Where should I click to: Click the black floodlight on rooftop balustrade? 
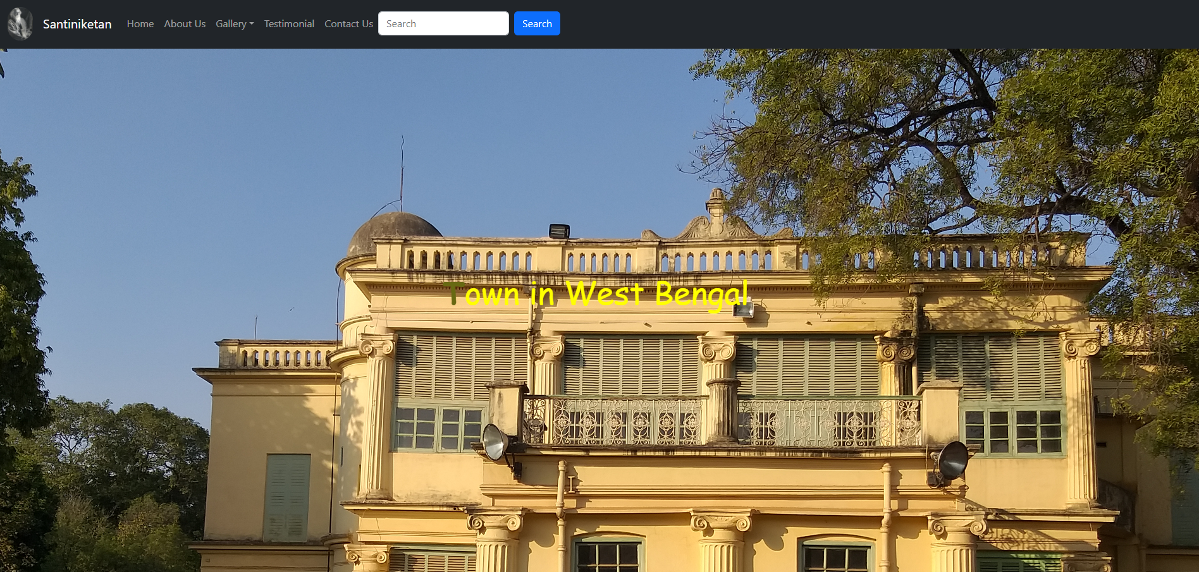[559, 231]
